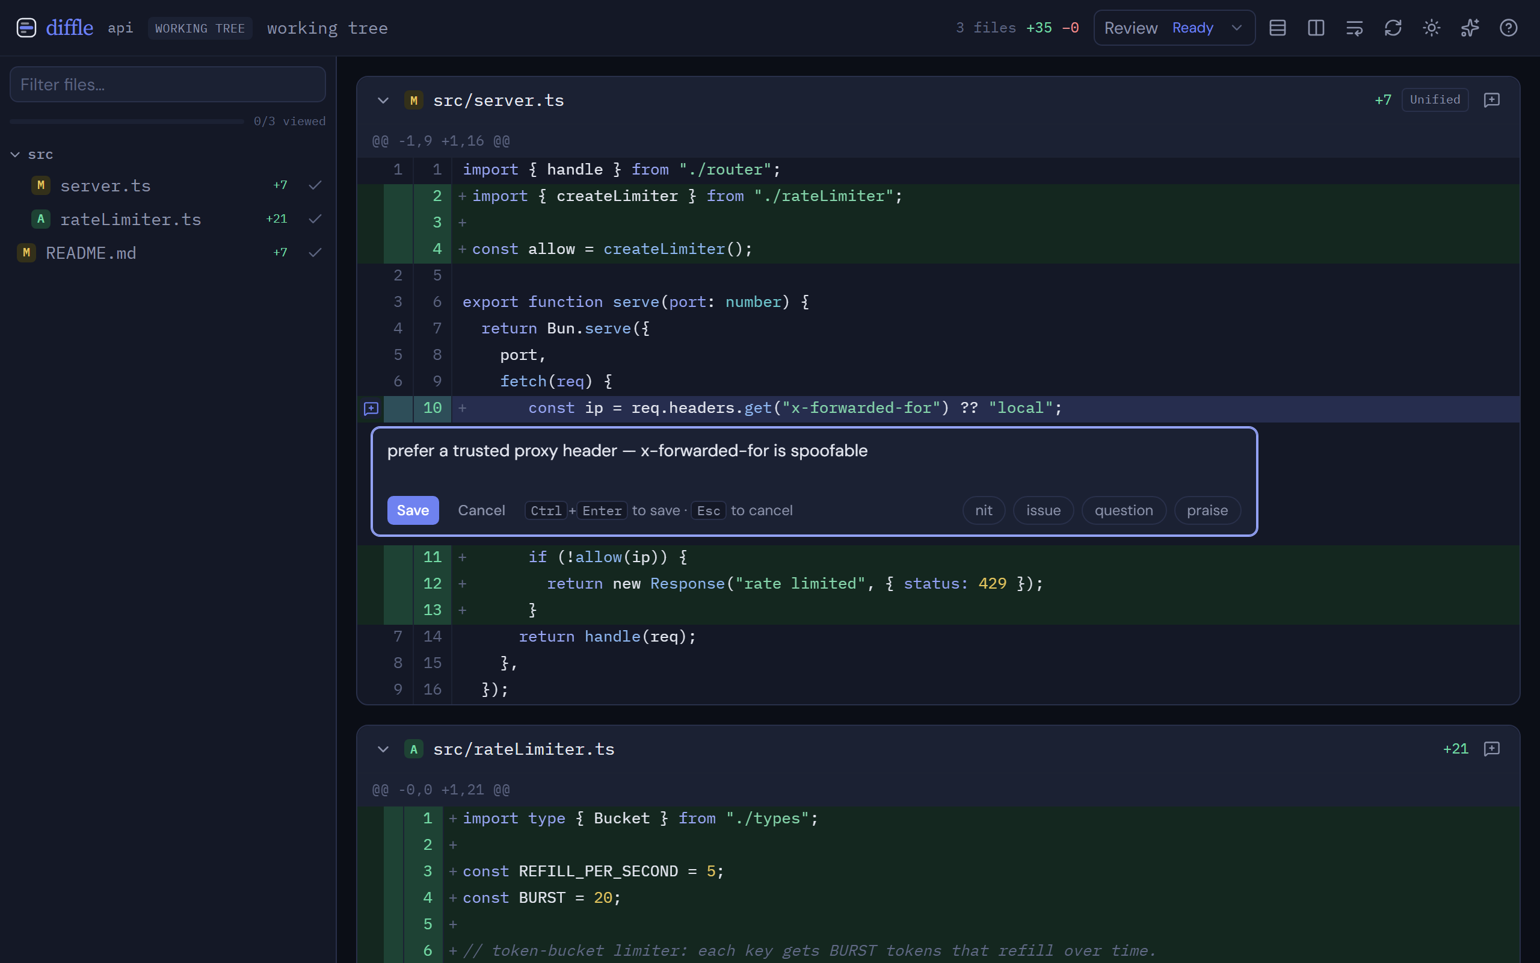Image resolution: width=1540 pixels, height=963 pixels.
Task: Select server.ts in the file tree
Action: [x=168, y=185]
